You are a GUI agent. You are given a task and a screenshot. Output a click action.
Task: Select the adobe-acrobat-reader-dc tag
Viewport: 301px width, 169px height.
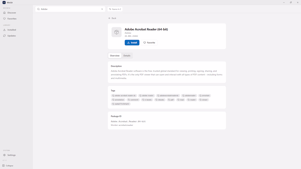124,95
